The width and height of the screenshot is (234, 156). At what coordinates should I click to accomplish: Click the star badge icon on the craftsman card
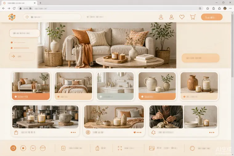pos(153,132)
